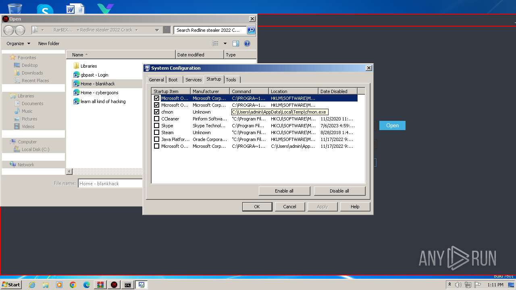Image resolution: width=516 pixels, height=290 pixels.
Task: Go forward in the Open dialog
Action: point(20,30)
